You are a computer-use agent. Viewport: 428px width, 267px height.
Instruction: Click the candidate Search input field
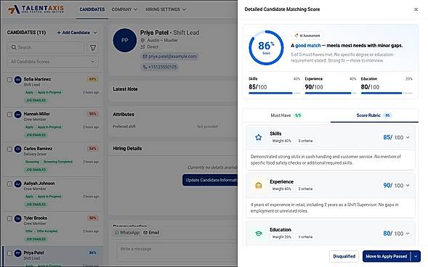(x=46, y=48)
